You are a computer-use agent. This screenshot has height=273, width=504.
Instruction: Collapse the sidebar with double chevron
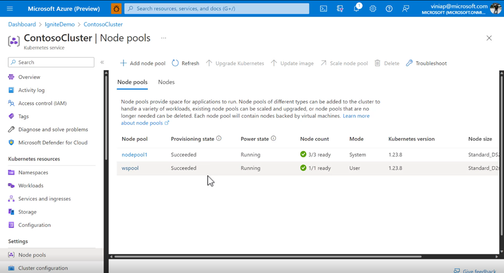102,63
